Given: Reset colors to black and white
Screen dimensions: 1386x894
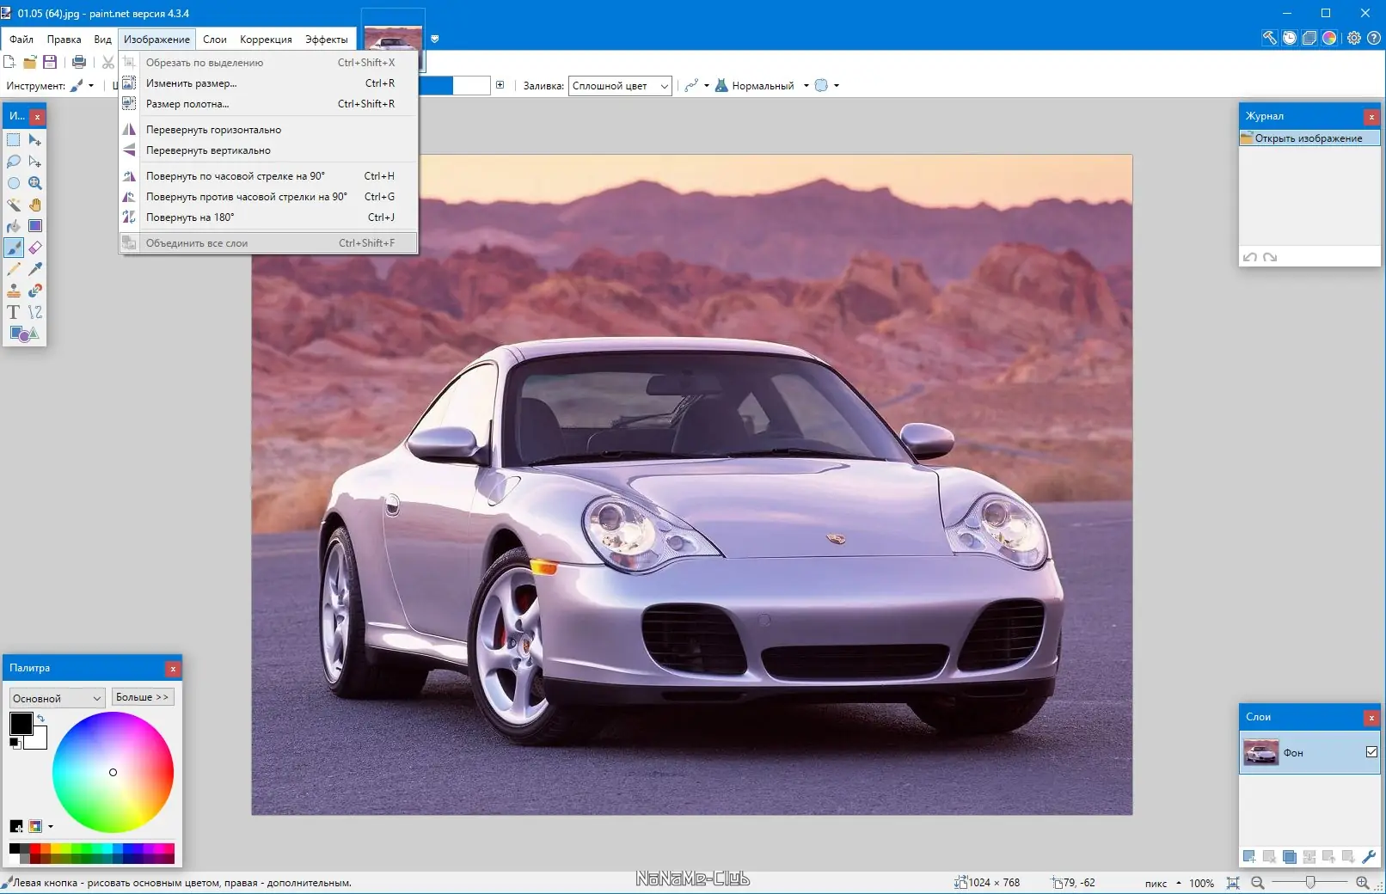Looking at the screenshot, I should 15,743.
